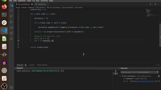Switch to classifier.py editor tab
Screen dimensions: 161x90
tap(42, 4)
